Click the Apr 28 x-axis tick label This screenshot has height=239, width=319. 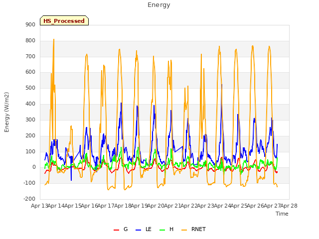point(289,206)
